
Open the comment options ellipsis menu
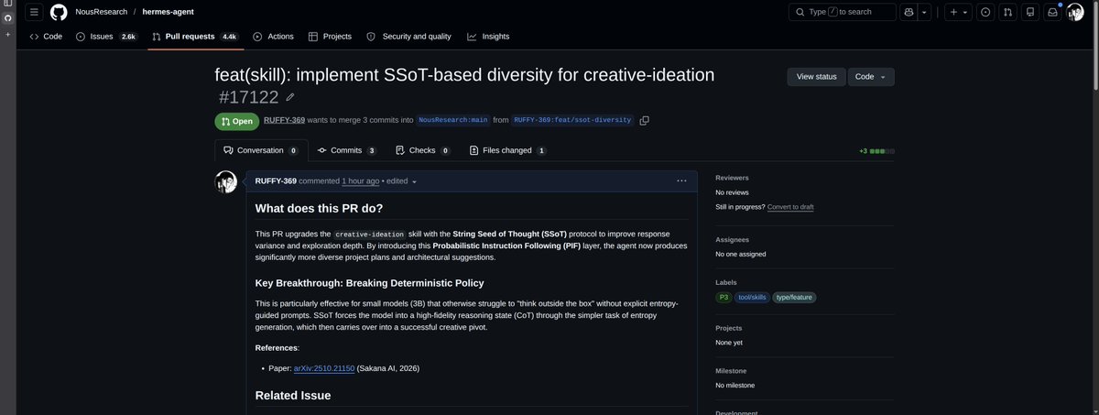(681, 181)
